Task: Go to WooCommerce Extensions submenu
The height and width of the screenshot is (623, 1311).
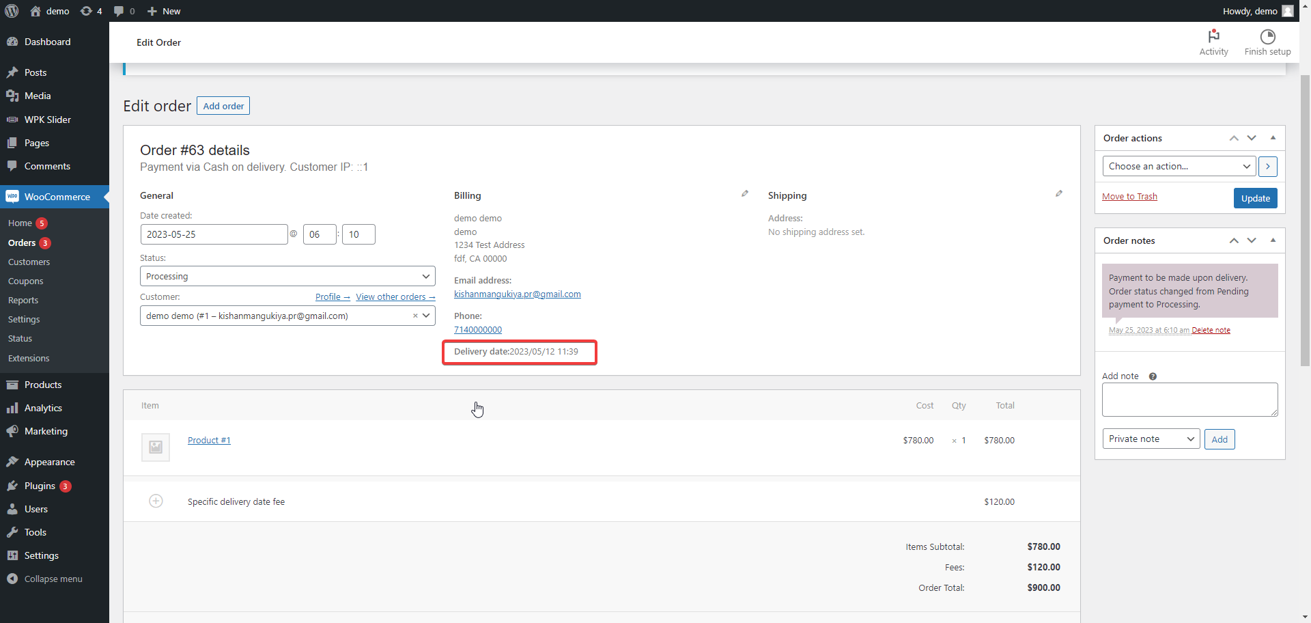Action: coord(29,358)
